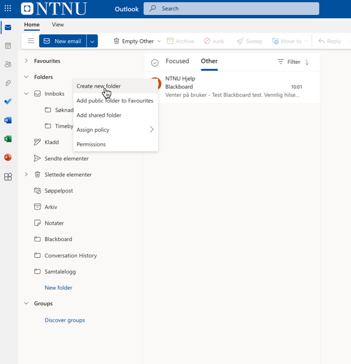The height and width of the screenshot is (364, 351).
Task: Open the Assign policy submenu arrow
Action: tap(152, 129)
